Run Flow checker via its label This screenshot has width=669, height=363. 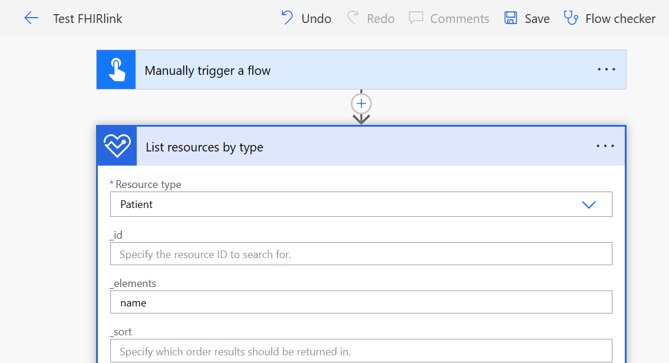point(620,19)
